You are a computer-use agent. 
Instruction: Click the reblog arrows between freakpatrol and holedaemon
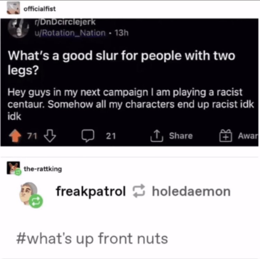pyautogui.click(x=139, y=191)
